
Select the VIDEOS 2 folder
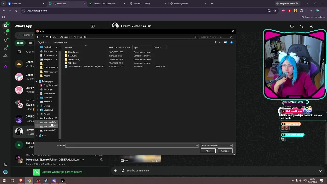click(x=72, y=63)
